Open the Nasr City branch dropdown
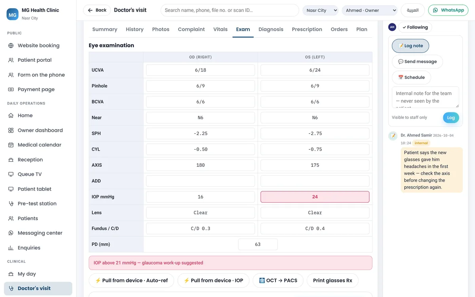This screenshot has height=297, width=475. pos(320,10)
